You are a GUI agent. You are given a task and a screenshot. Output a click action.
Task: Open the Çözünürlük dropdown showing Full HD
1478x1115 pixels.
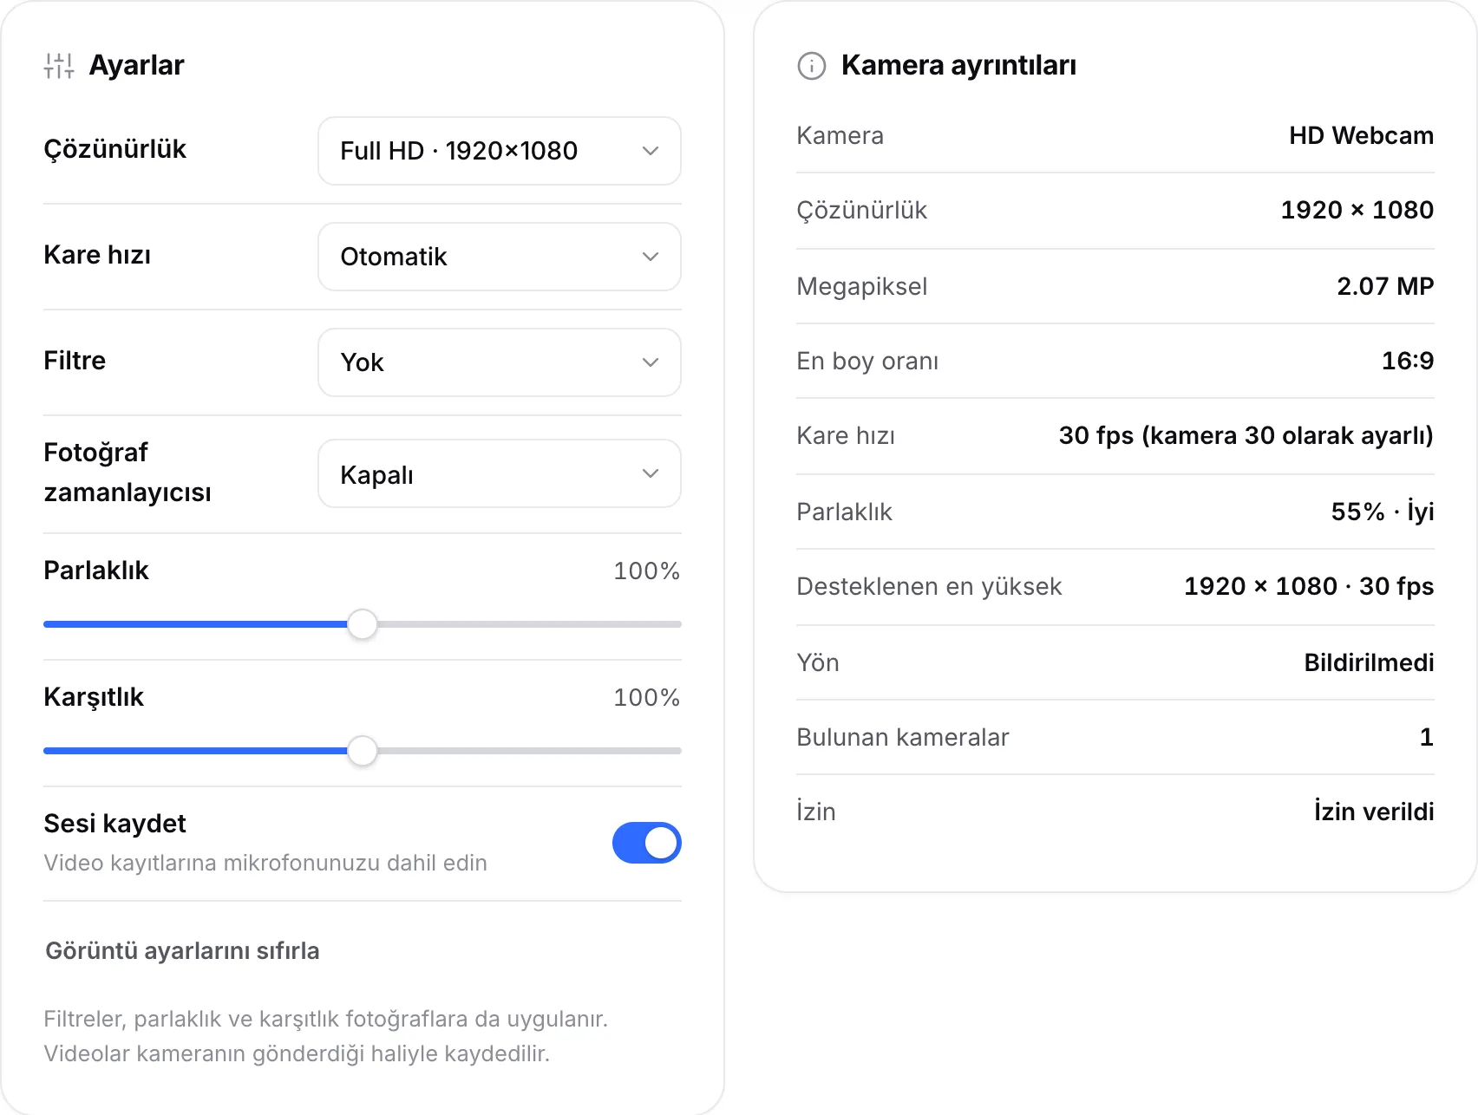(500, 151)
